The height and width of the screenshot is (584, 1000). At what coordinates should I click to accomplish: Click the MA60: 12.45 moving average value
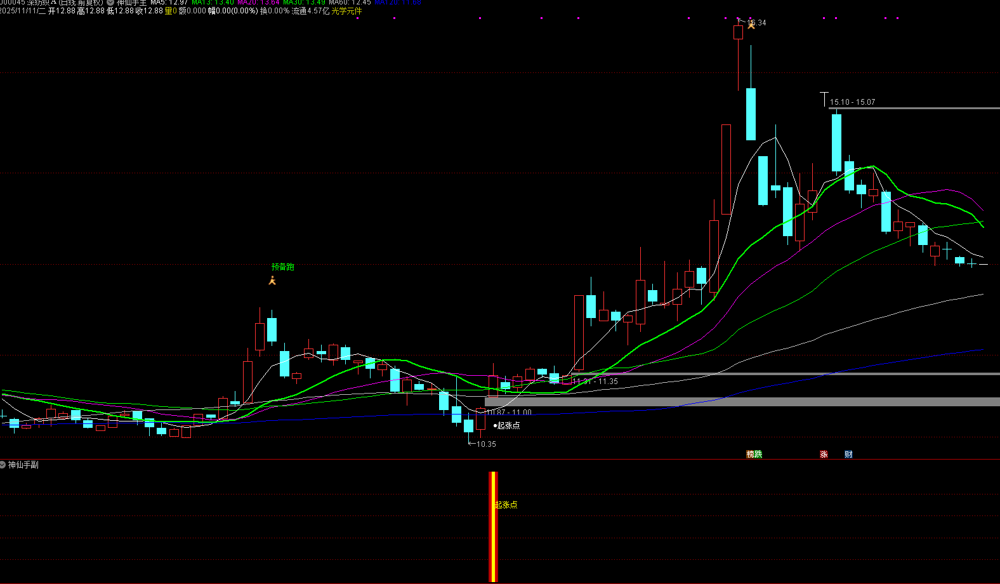coord(350,3)
